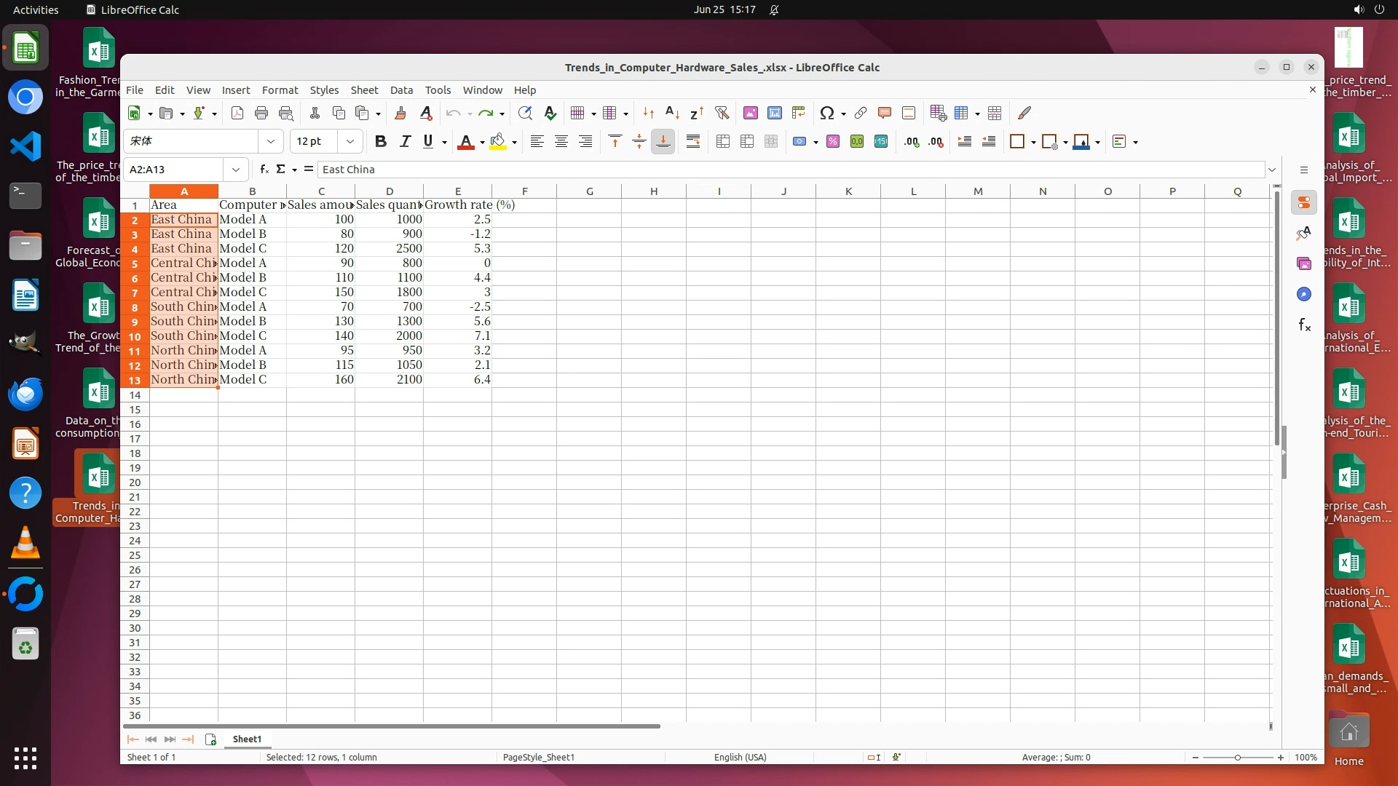Open the Sheet menu

tap(364, 90)
